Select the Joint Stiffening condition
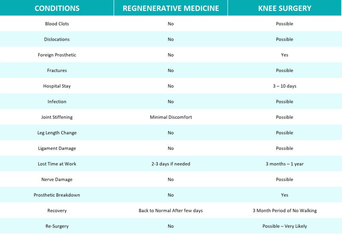The width and height of the screenshot is (342, 234). pyautogui.click(x=57, y=117)
